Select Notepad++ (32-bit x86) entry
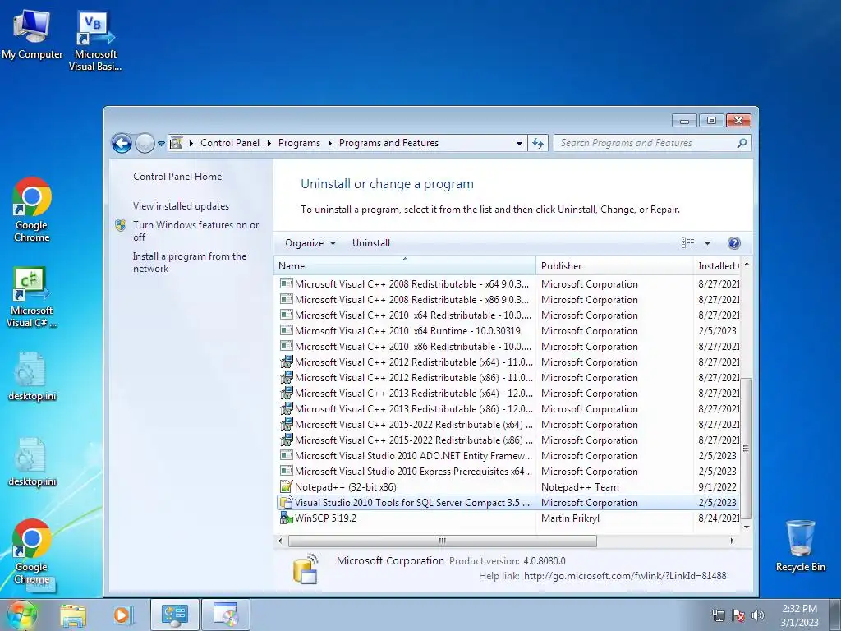This screenshot has width=841, height=631. (508, 486)
